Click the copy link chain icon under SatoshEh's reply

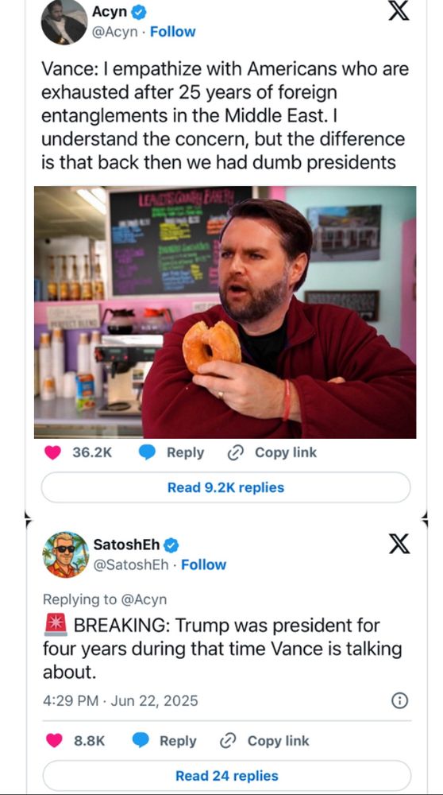click(x=229, y=741)
